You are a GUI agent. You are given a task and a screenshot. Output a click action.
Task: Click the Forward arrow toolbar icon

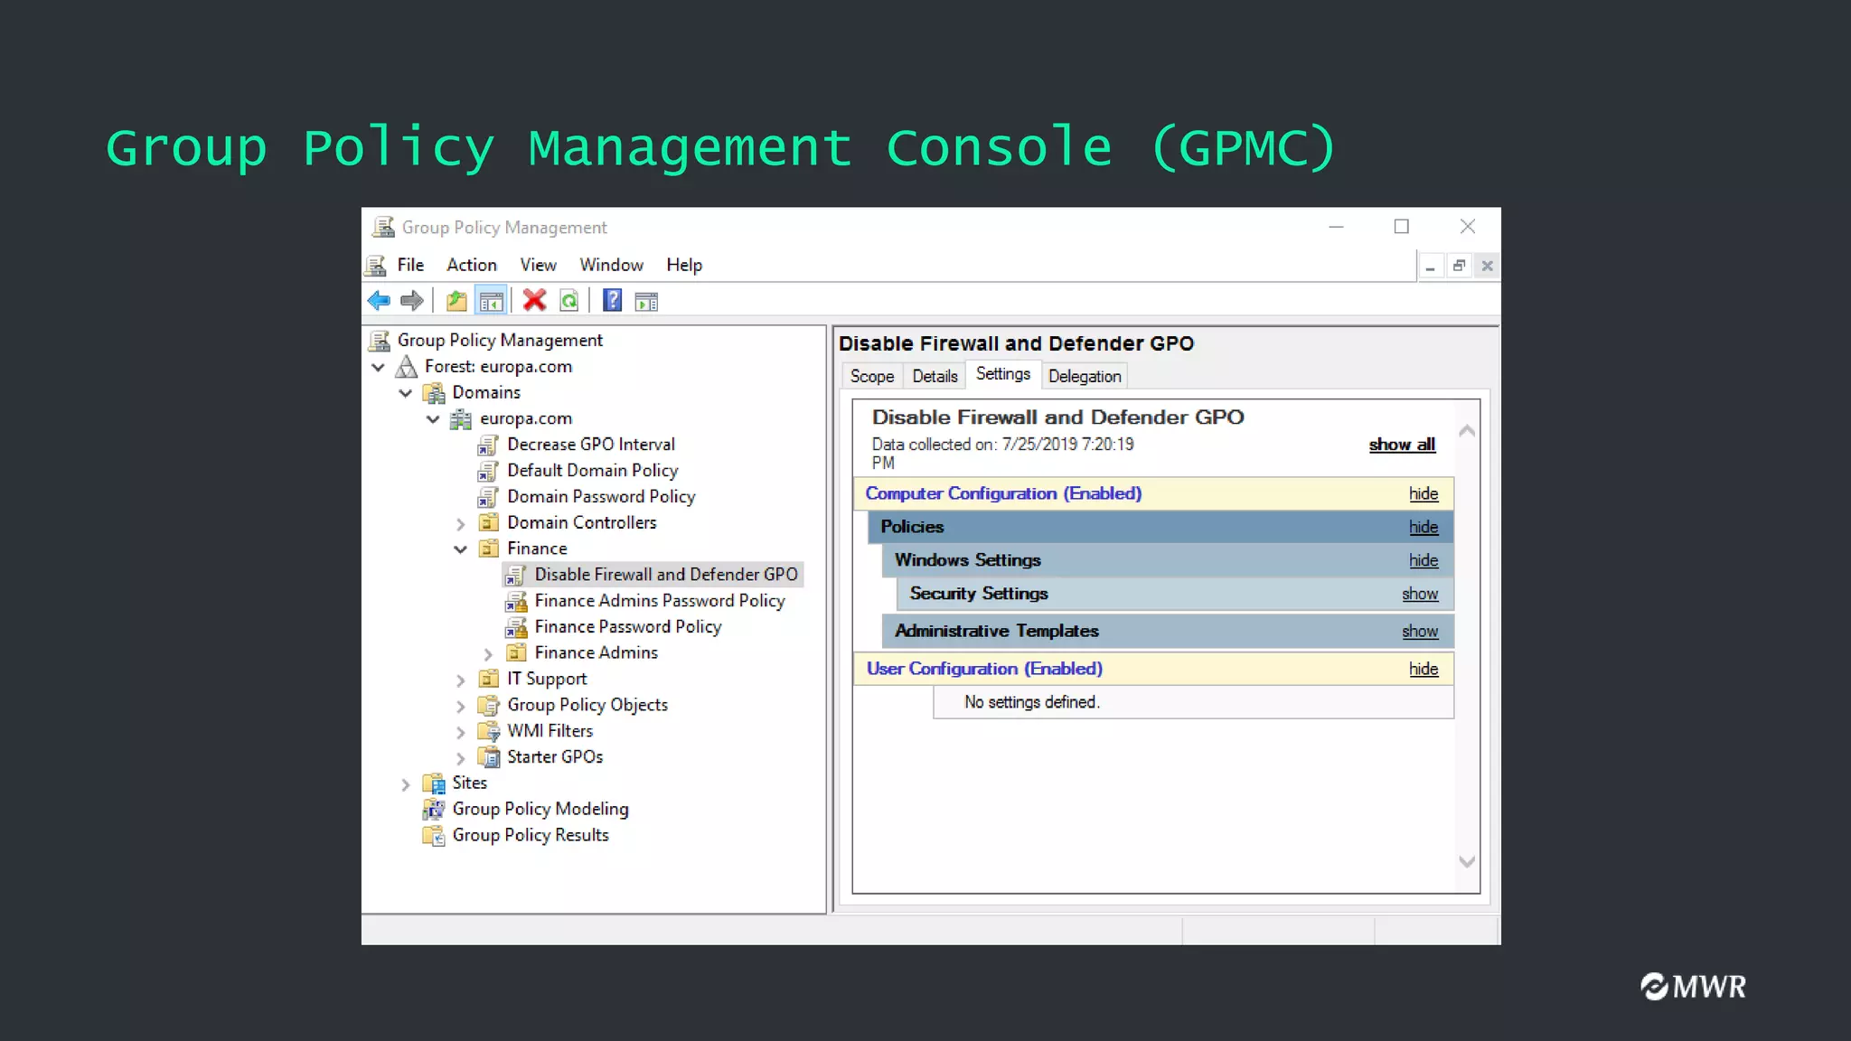coord(412,301)
